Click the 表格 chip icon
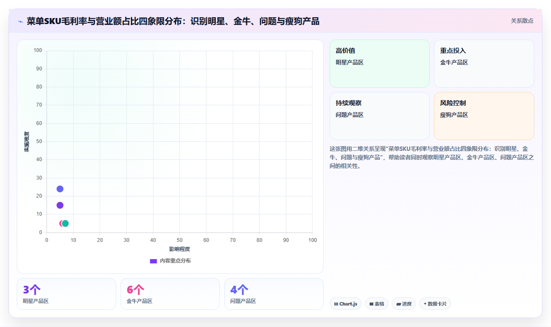 371,304
